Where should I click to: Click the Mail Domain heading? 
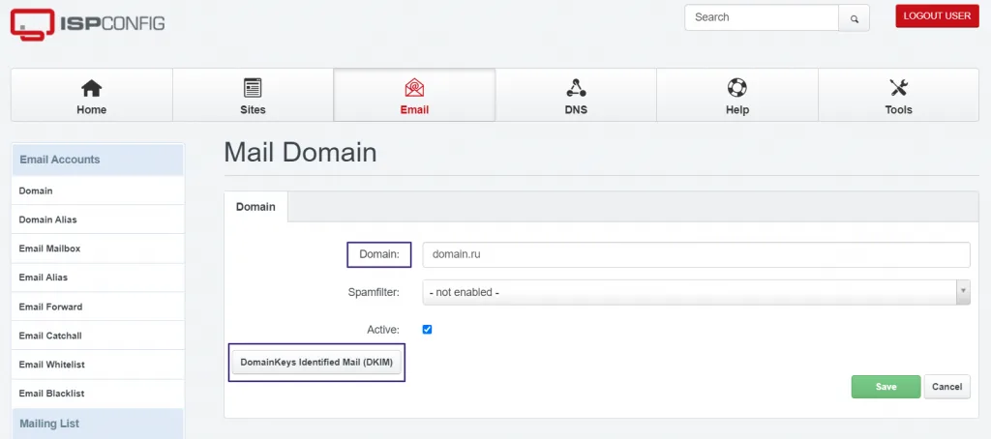click(x=300, y=153)
